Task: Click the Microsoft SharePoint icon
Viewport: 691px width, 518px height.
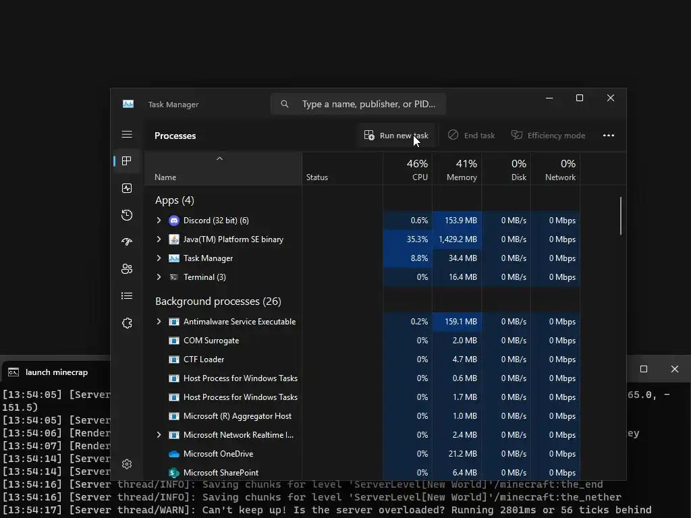Action: [174, 473]
